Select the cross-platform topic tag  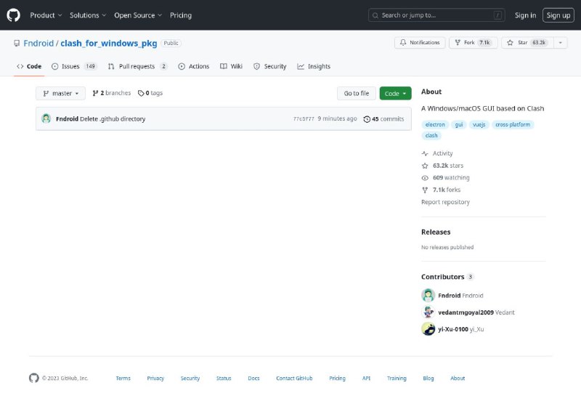pyautogui.click(x=512, y=124)
